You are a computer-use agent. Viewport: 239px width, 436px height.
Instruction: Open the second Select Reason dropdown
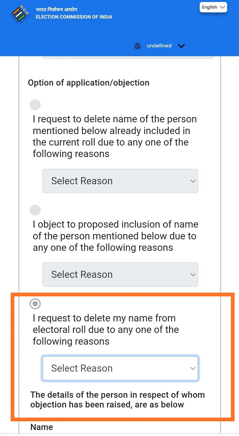point(120,275)
